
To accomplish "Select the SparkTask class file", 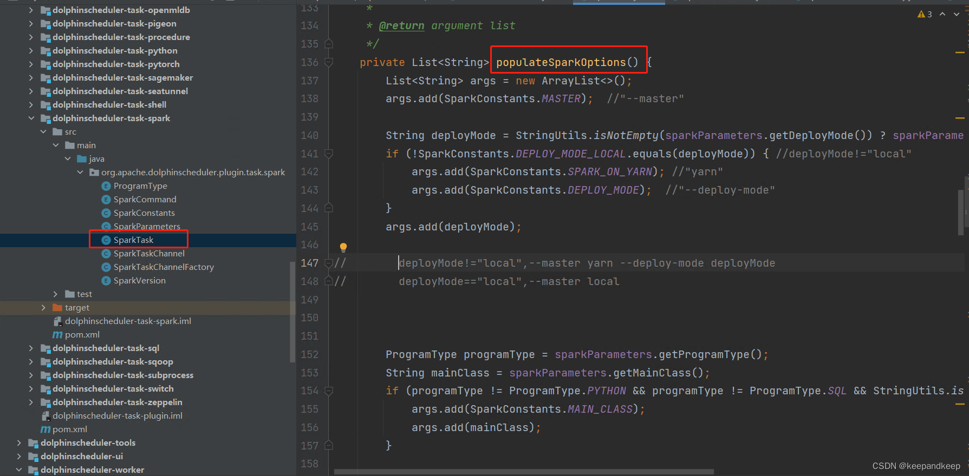I will coord(133,240).
